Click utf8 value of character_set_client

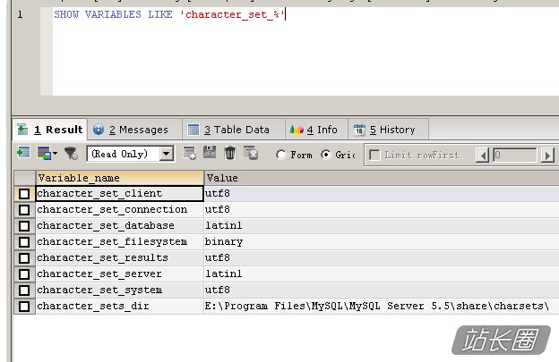point(382,193)
